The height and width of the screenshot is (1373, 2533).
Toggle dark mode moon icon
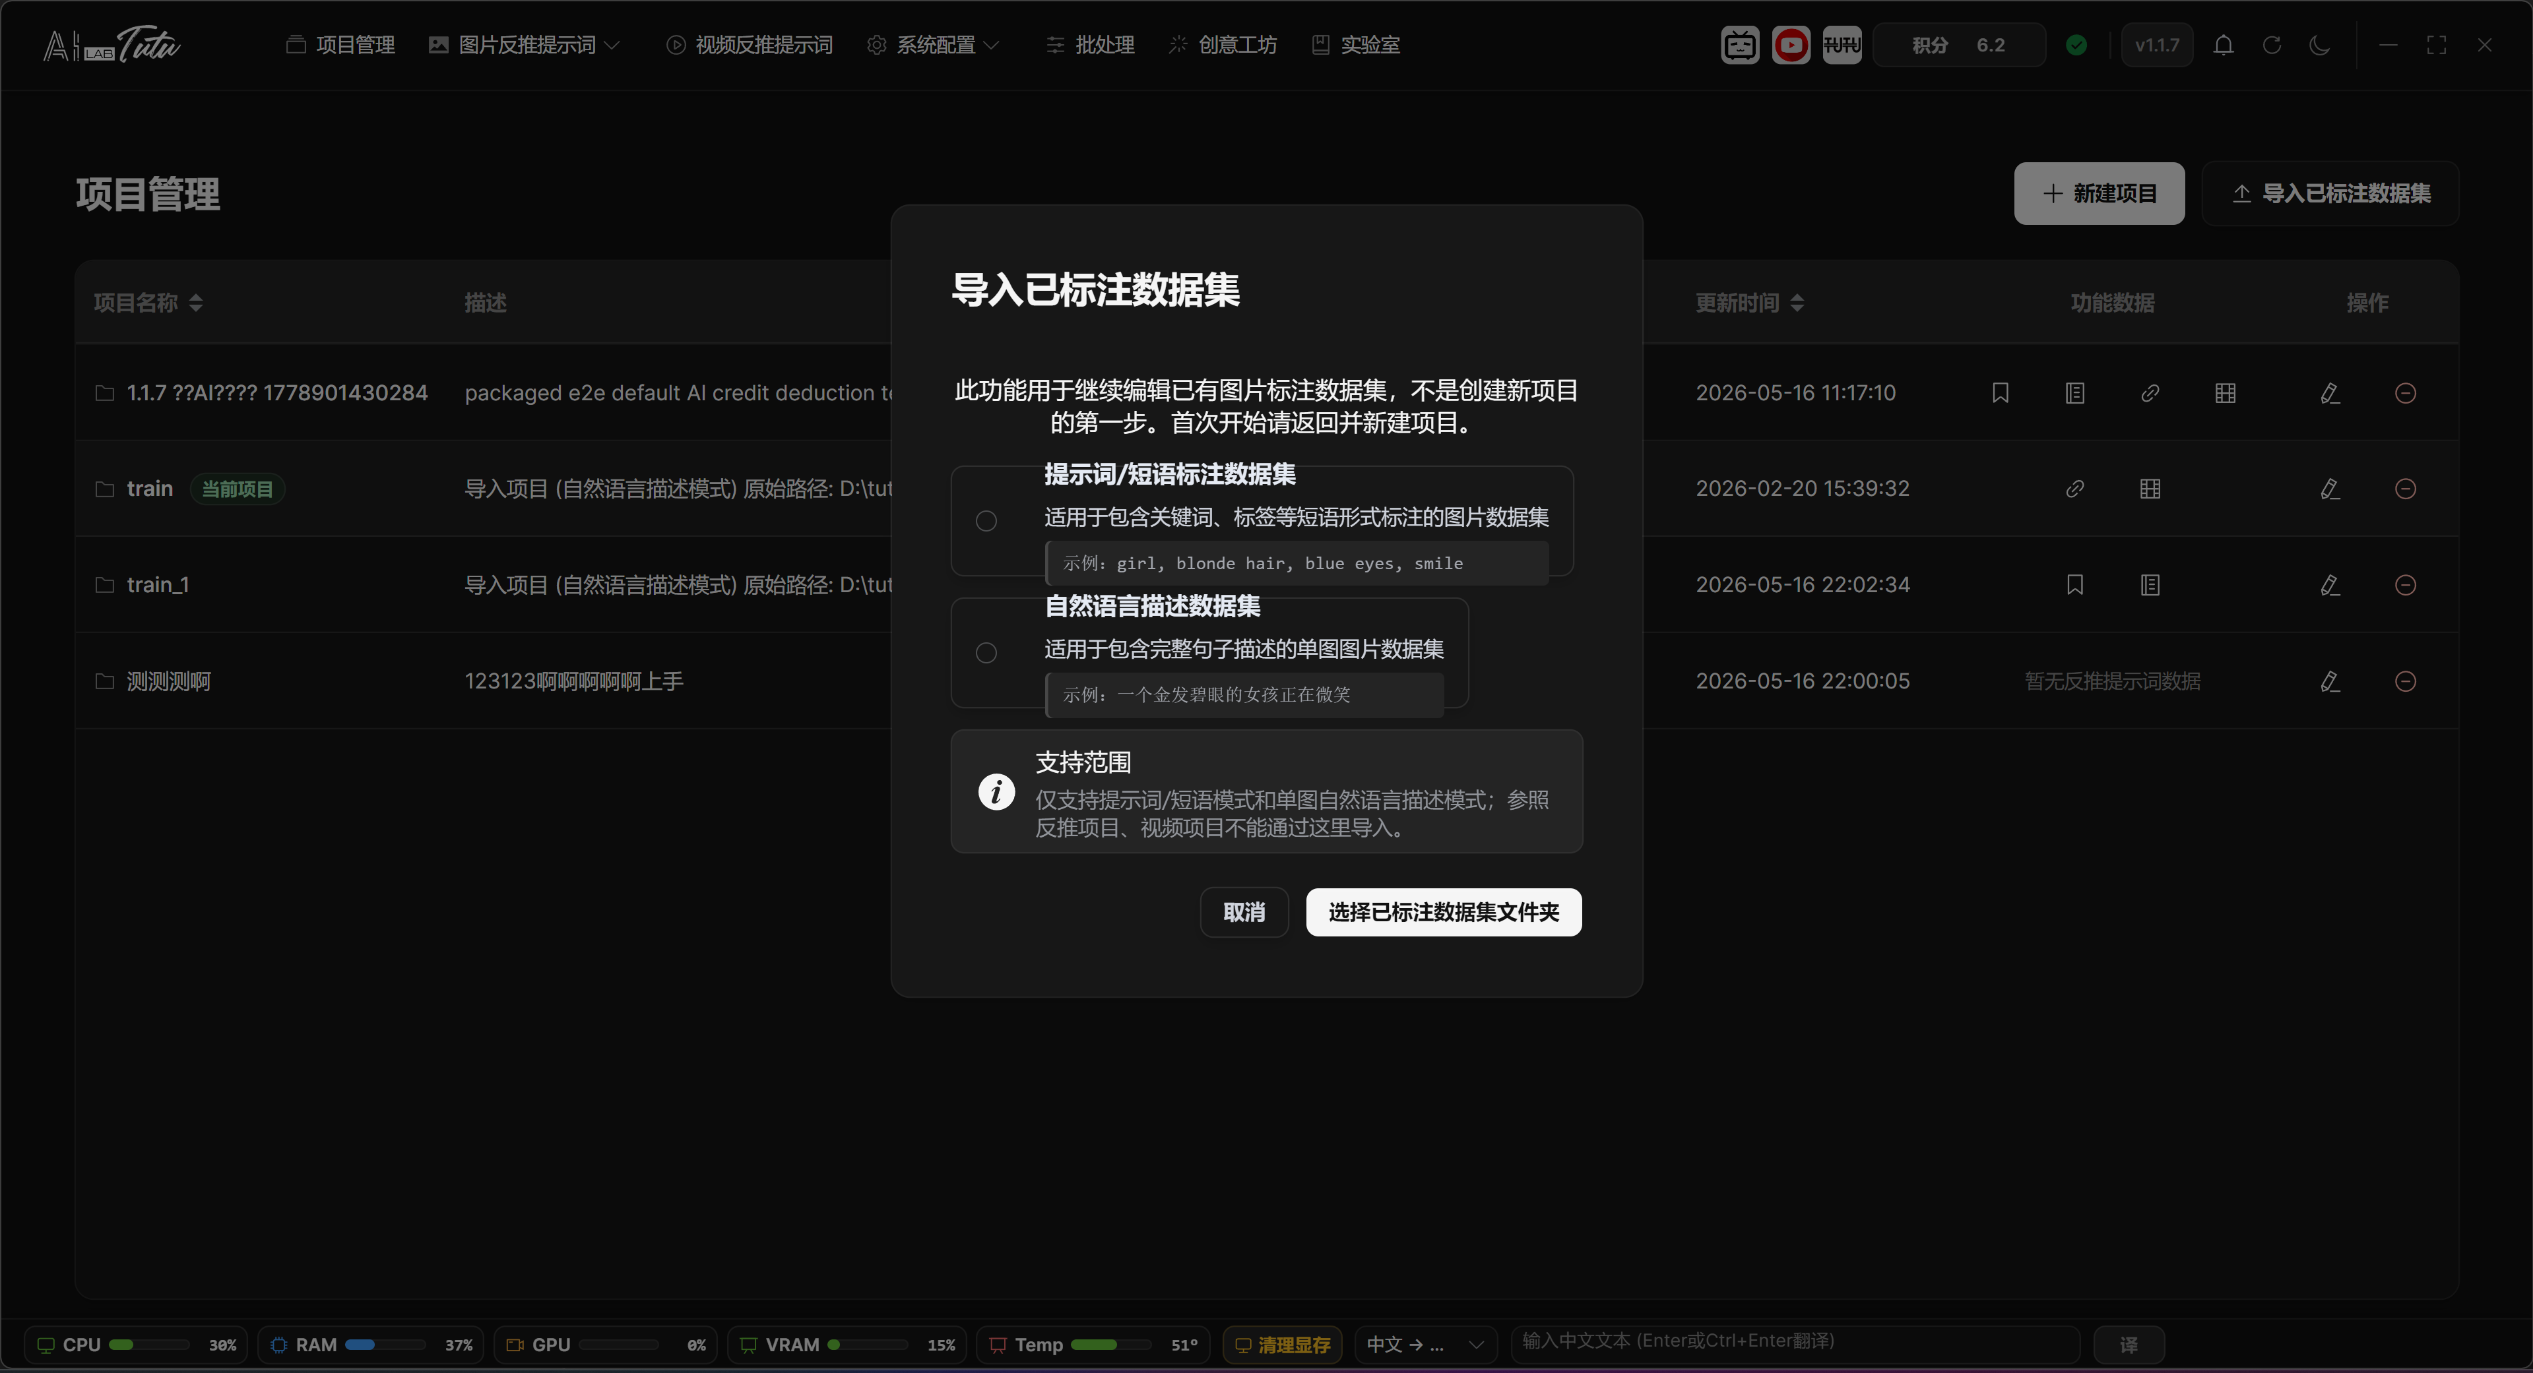(2320, 46)
